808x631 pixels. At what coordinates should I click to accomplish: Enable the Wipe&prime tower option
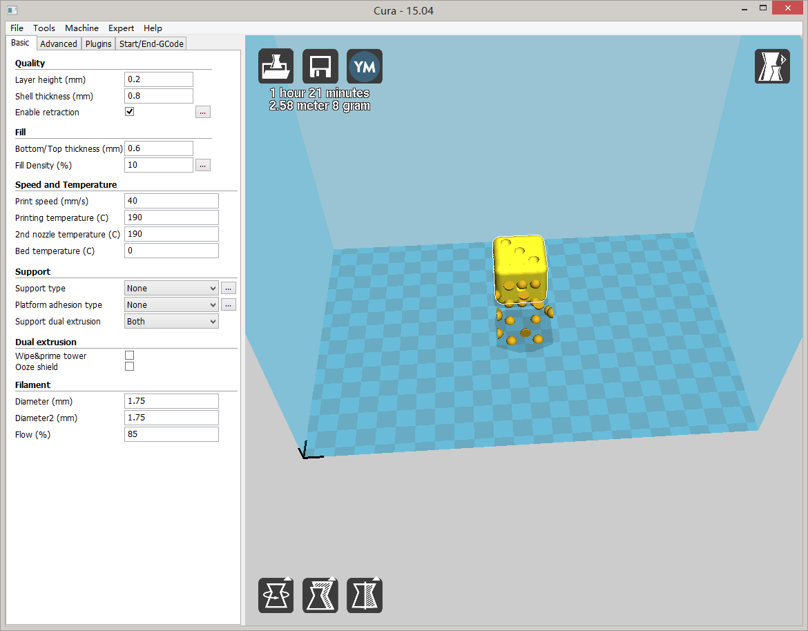(129, 354)
